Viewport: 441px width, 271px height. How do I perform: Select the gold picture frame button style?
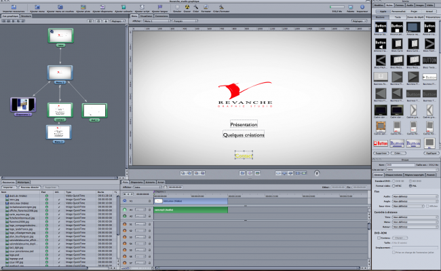[x=381, y=126]
